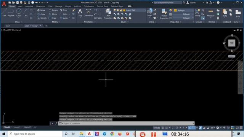Expand the Properties panel

[x=176, y=22]
